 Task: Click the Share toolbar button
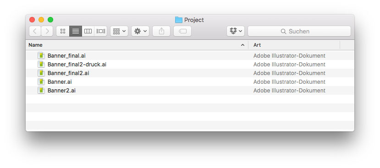(161, 31)
